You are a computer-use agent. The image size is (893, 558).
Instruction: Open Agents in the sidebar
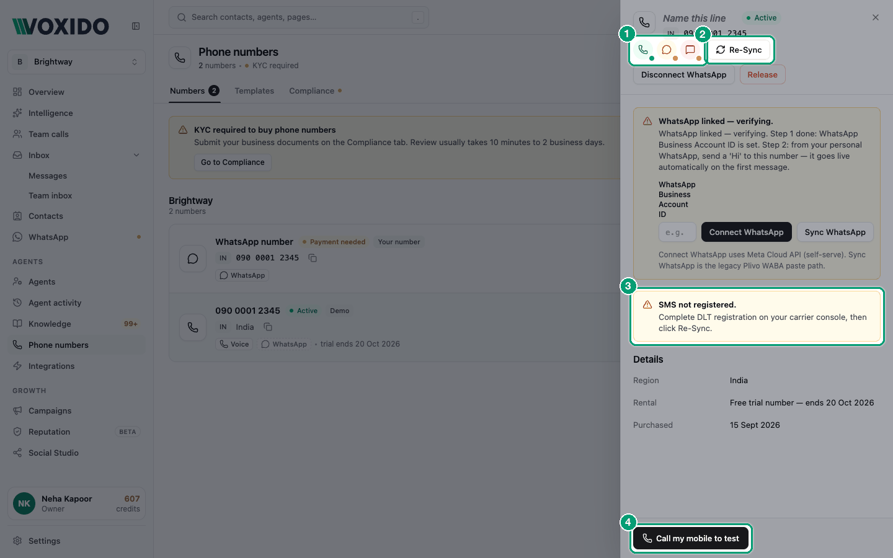(77, 281)
